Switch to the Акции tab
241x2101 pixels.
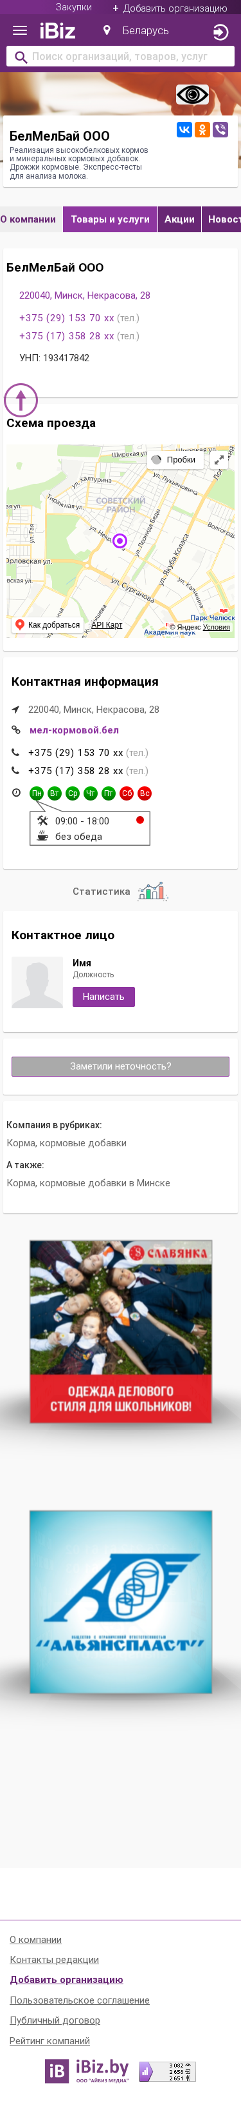[x=179, y=219]
